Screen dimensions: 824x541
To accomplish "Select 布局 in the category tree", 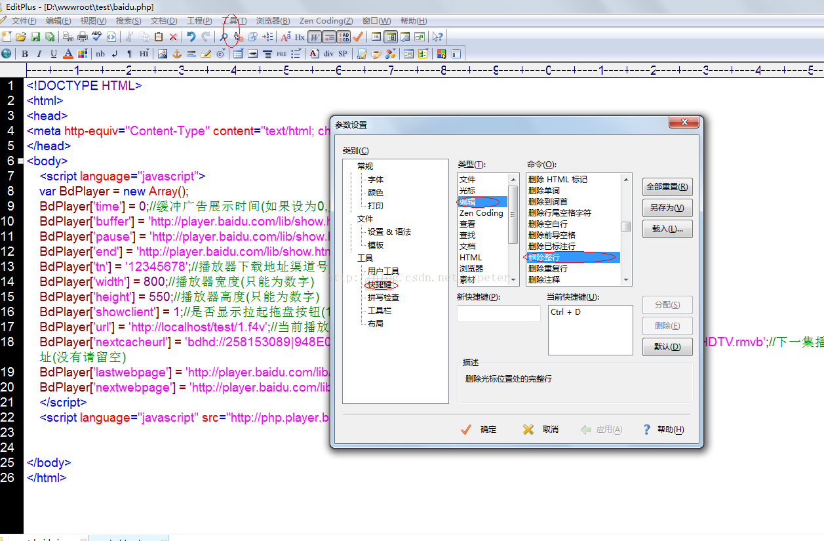I will (x=376, y=324).
